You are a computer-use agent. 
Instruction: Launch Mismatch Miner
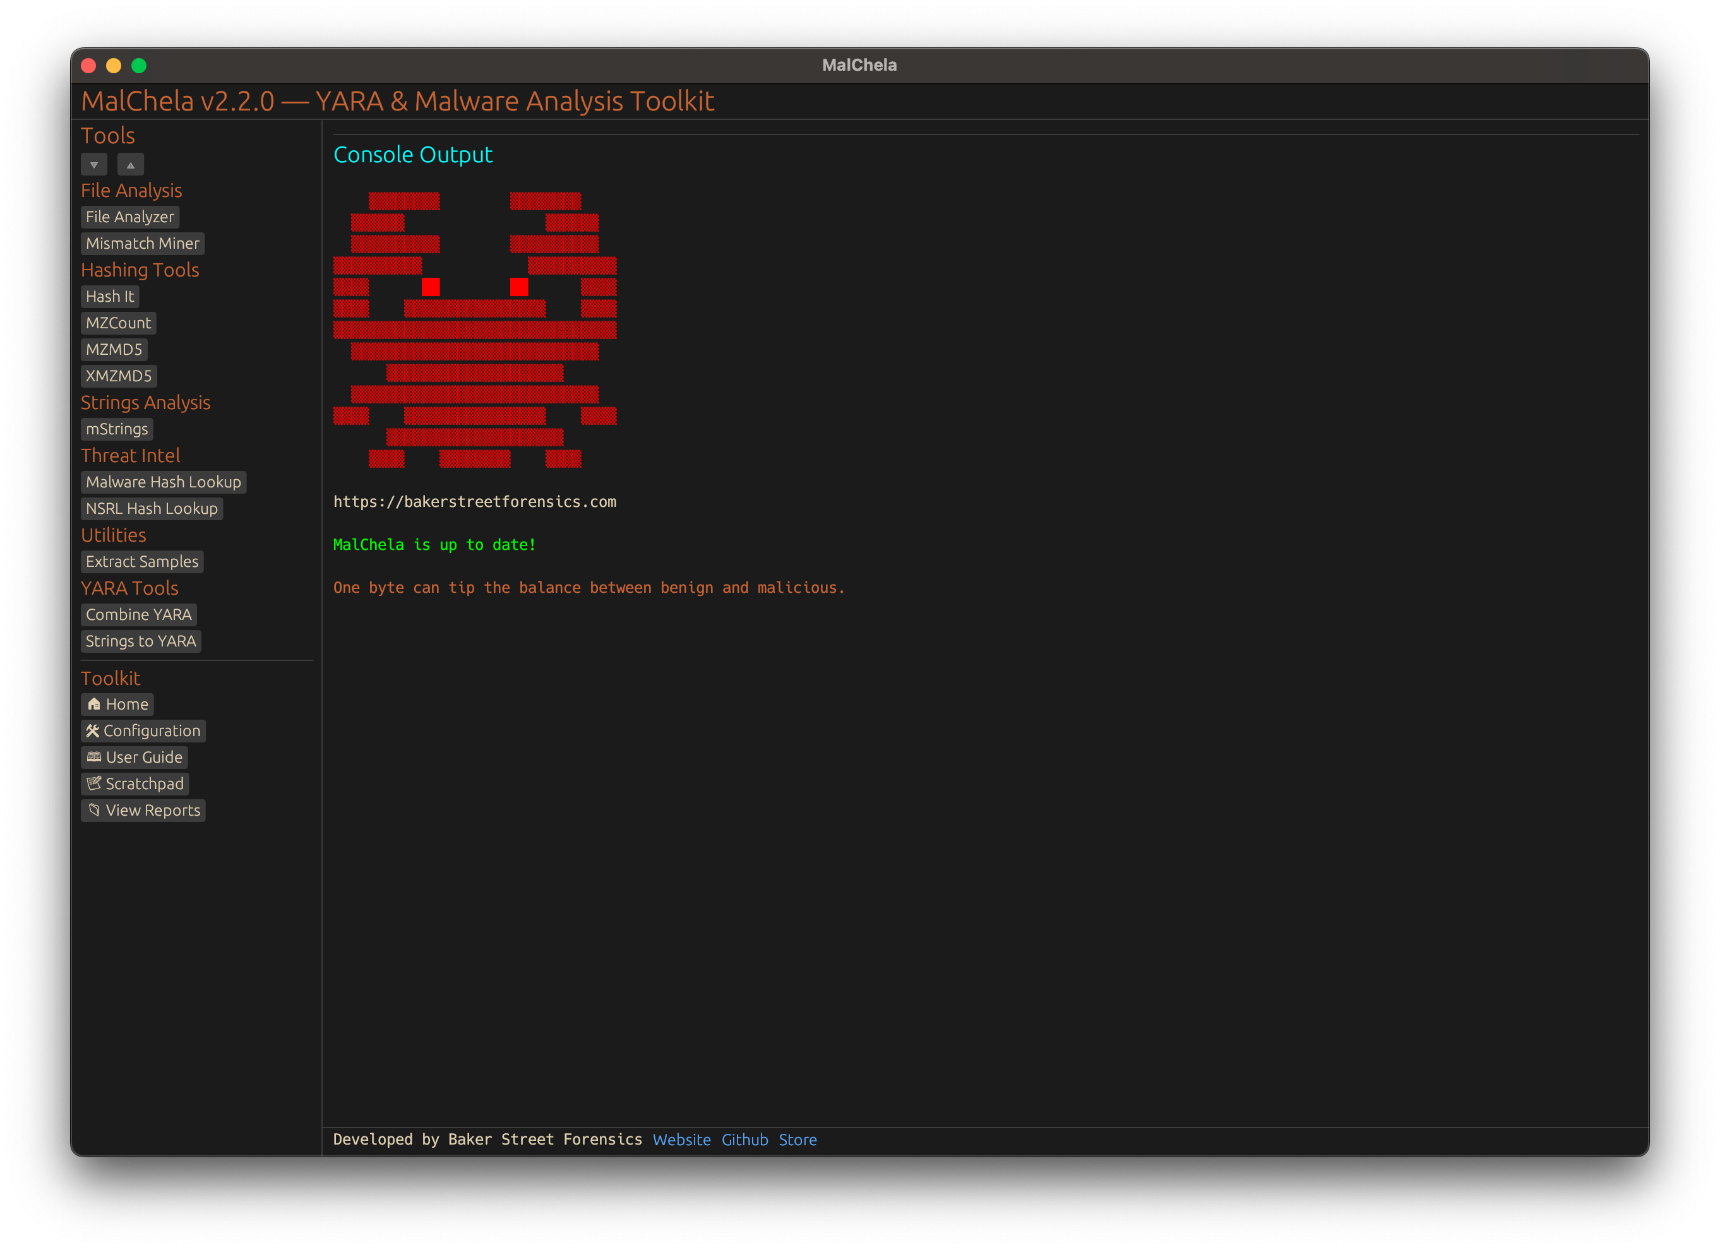click(143, 243)
